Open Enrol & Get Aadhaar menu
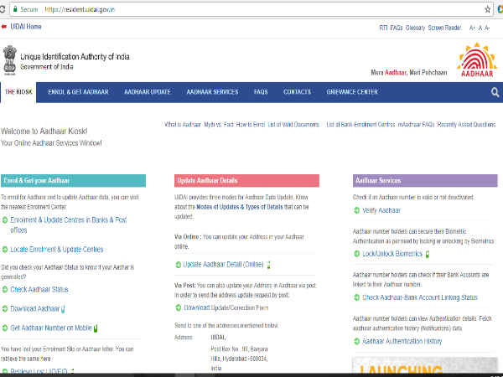 (78, 92)
